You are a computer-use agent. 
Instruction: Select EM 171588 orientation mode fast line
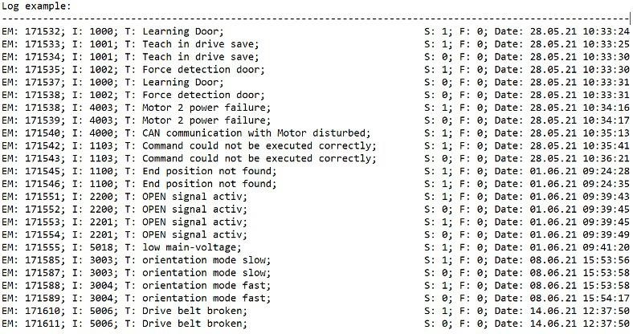[316, 286]
